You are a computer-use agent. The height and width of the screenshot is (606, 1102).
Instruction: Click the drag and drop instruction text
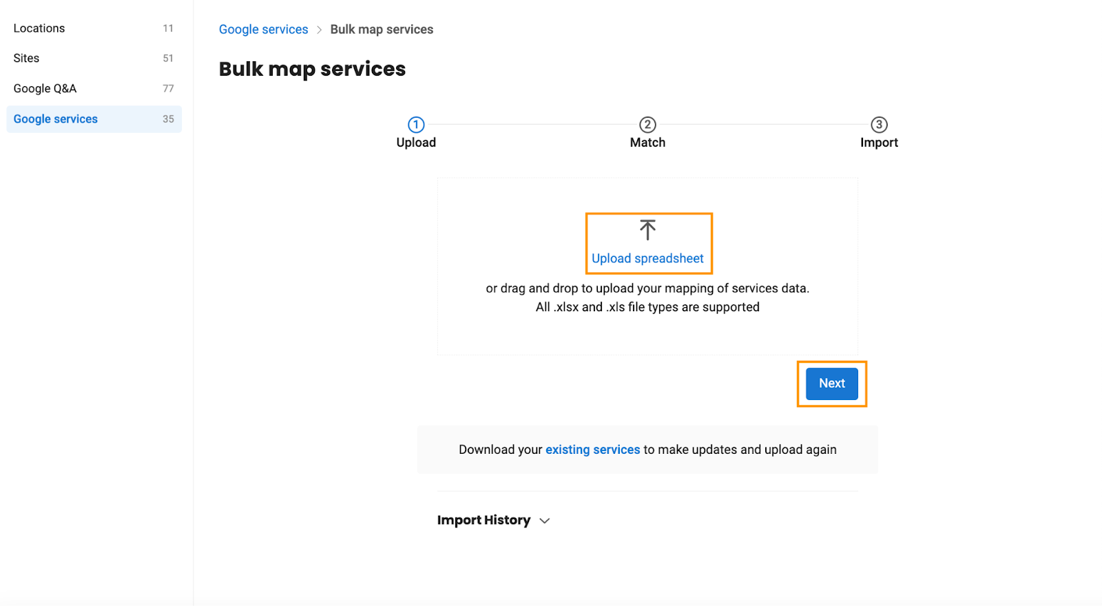(x=647, y=289)
